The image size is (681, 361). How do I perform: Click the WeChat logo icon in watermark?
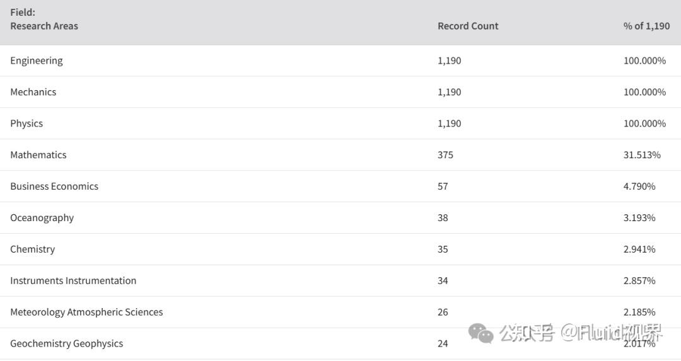pos(482,333)
